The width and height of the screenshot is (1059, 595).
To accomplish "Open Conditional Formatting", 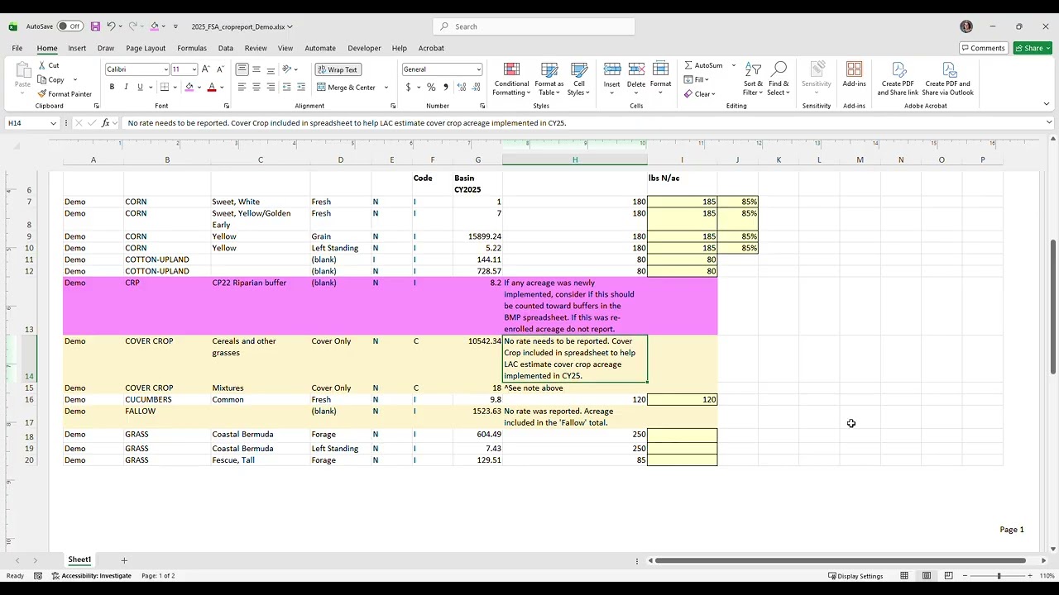I will [x=511, y=79].
